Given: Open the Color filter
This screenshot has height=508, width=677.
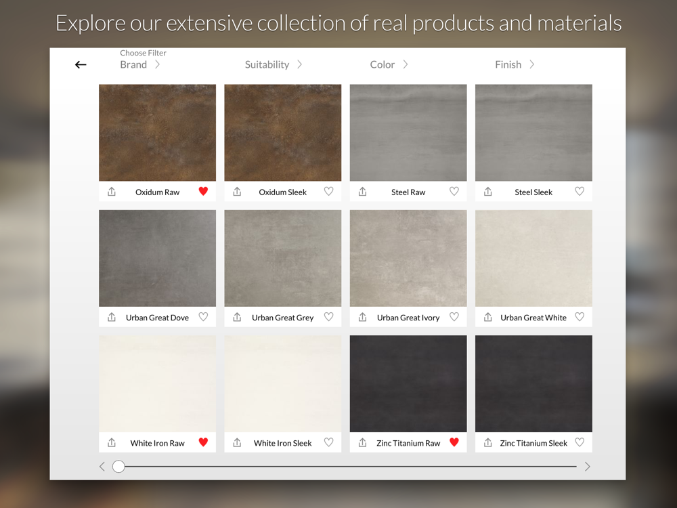Looking at the screenshot, I should (x=389, y=64).
